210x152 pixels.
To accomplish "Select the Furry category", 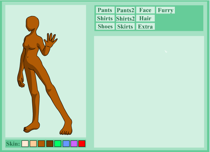I will point(165,10).
